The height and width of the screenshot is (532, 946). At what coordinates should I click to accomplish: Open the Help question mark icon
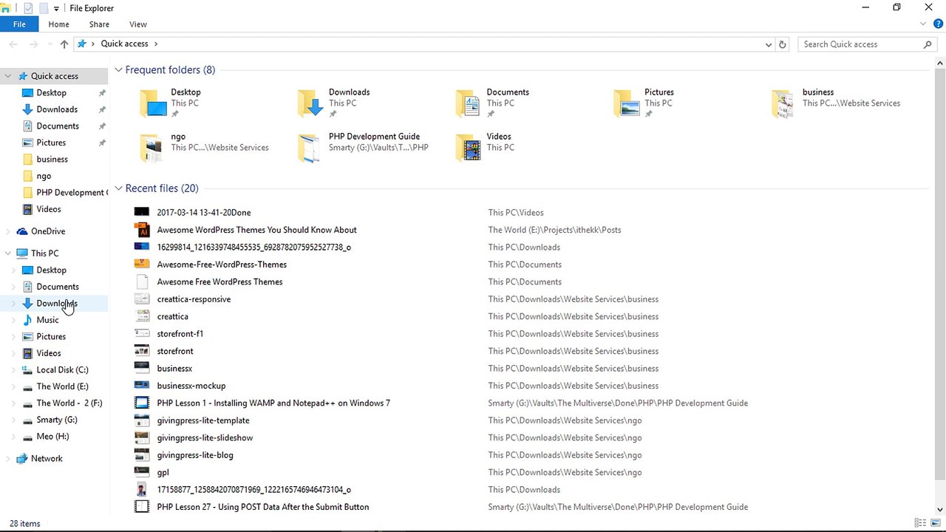(x=938, y=24)
